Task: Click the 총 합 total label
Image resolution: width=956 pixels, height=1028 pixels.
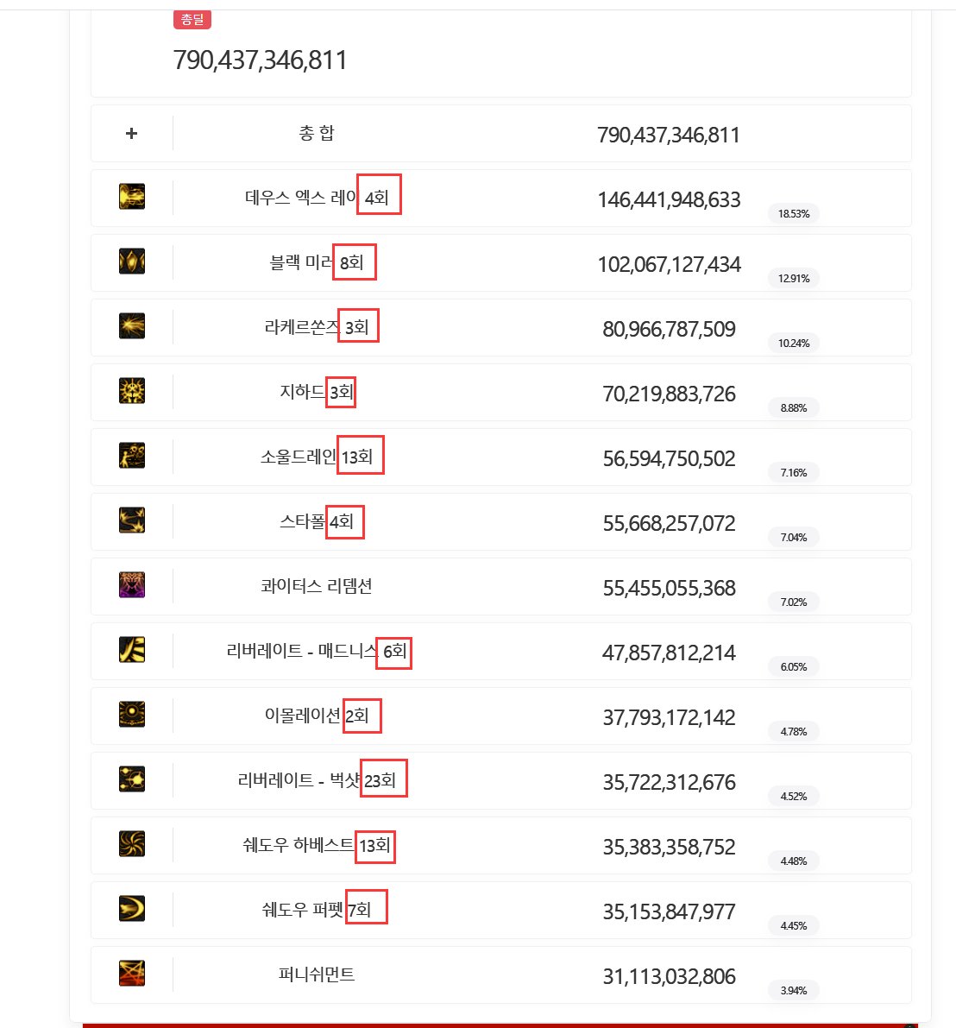Action: 317,133
